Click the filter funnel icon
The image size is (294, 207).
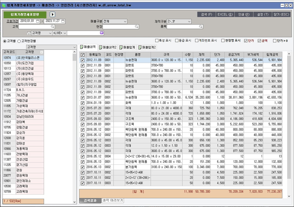tap(29, 33)
